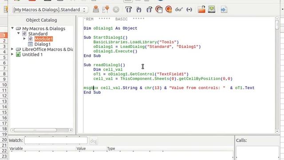
Task: Open the Manage Breakpoints dialog
Action: pyautogui.click(x=159, y=9)
